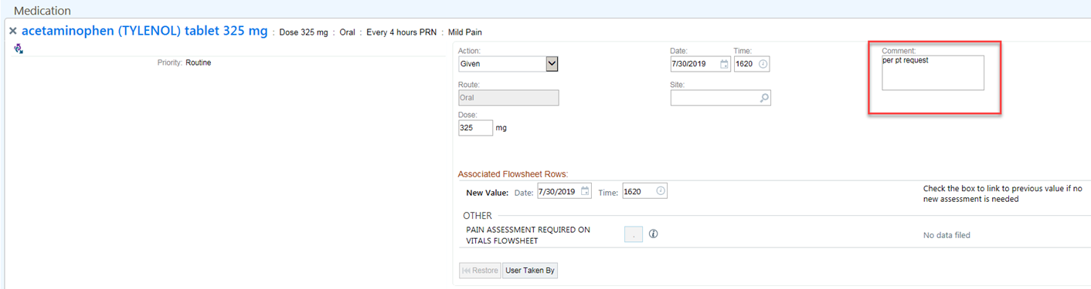Screen dimensions: 1091x289
Task: Click the 'Dose 325 mg' summary text
Action: coord(304,32)
